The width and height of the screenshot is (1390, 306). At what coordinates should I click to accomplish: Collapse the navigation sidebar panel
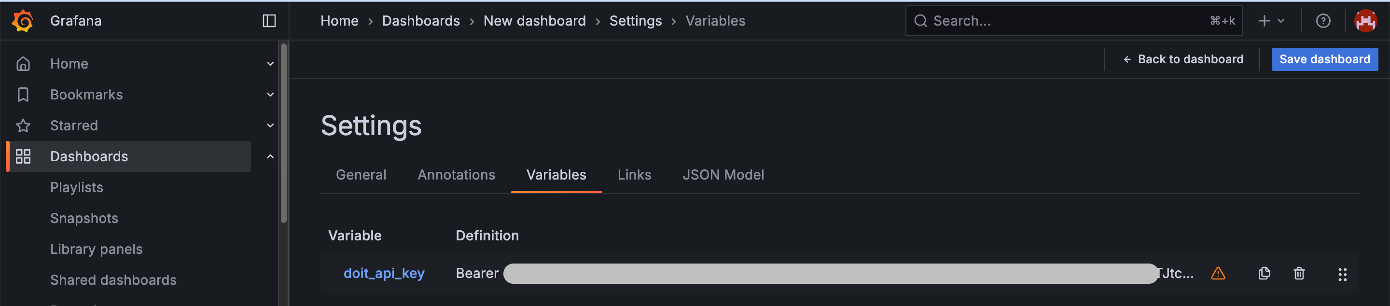(269, 20)
